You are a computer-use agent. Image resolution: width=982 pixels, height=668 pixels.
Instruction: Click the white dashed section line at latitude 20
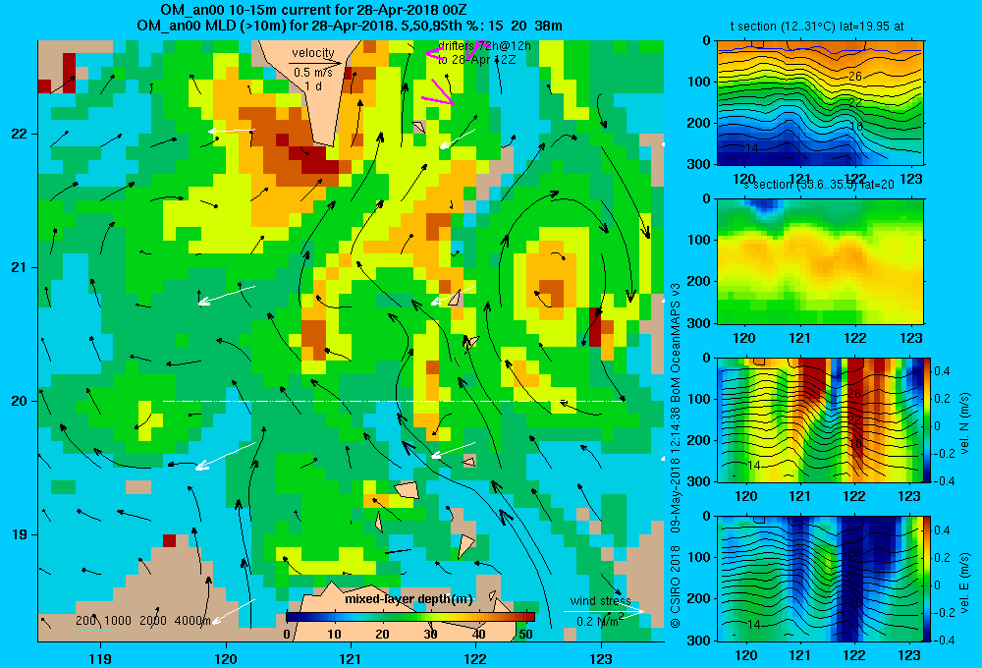394,401
